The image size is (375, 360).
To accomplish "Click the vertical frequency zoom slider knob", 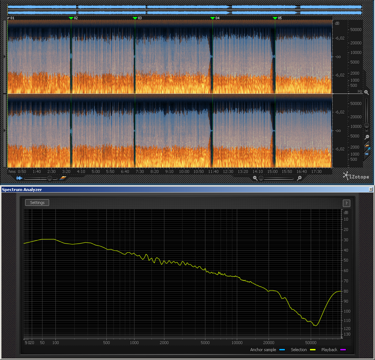I will coord(366,126).
